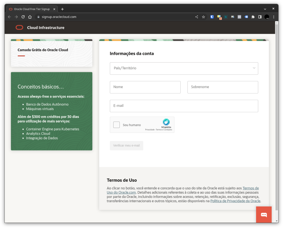
Task: Open the blue tag extension icon
Action: coord(246,17)
